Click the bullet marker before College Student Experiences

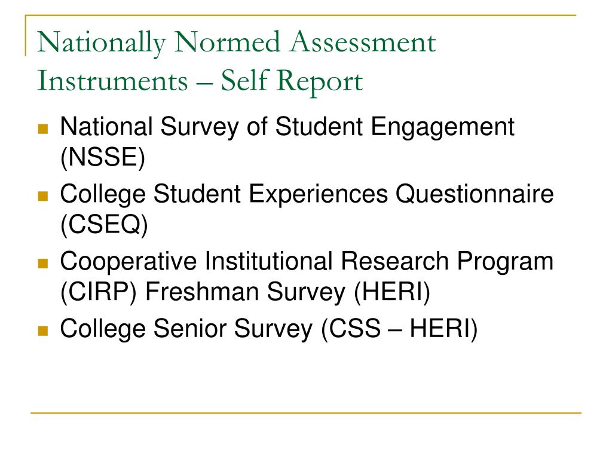click(x=43, y=196)
